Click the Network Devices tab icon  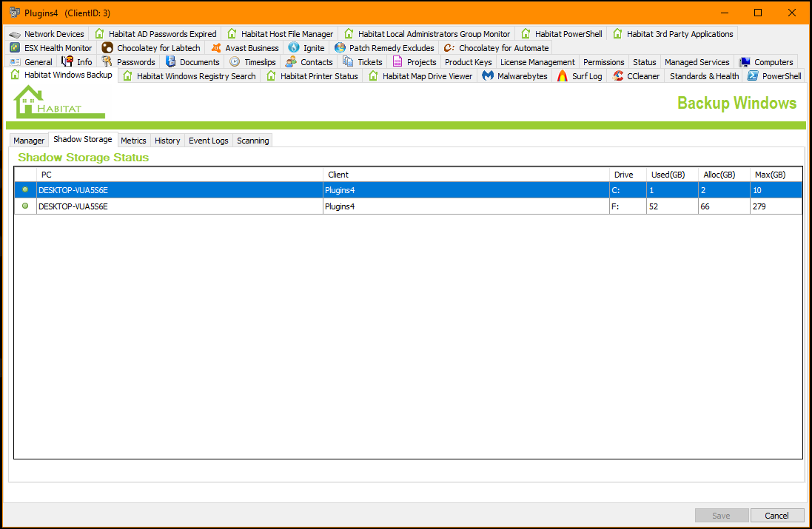point(15,34)
